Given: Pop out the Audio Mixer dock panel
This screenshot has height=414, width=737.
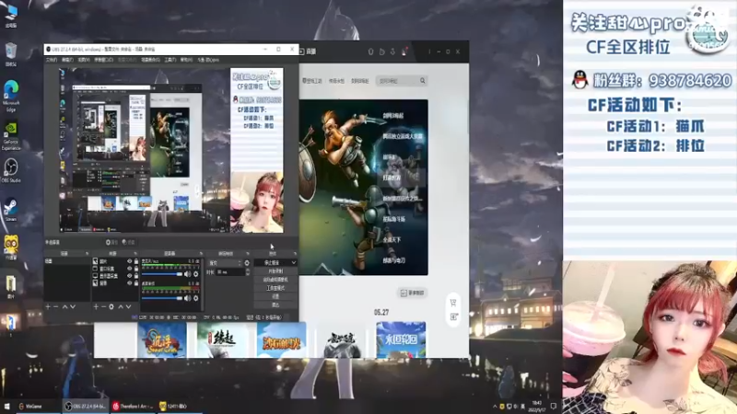Looking at the screenshot, I should coord(201,254).
